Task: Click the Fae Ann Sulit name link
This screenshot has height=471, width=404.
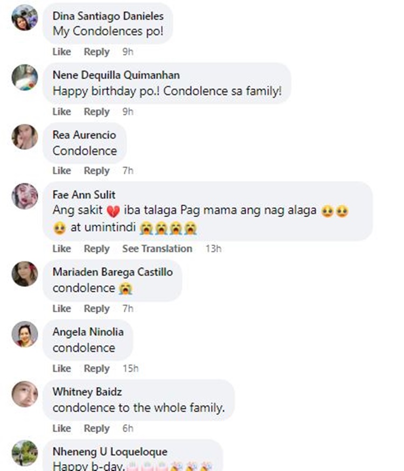Action: (x=83, y=195)
